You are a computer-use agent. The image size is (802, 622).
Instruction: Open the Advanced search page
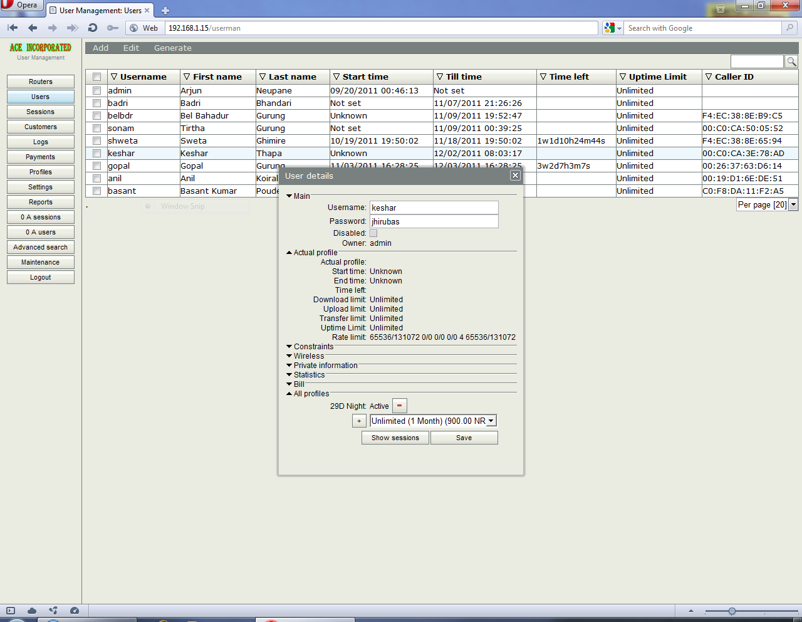click(41, 247)
